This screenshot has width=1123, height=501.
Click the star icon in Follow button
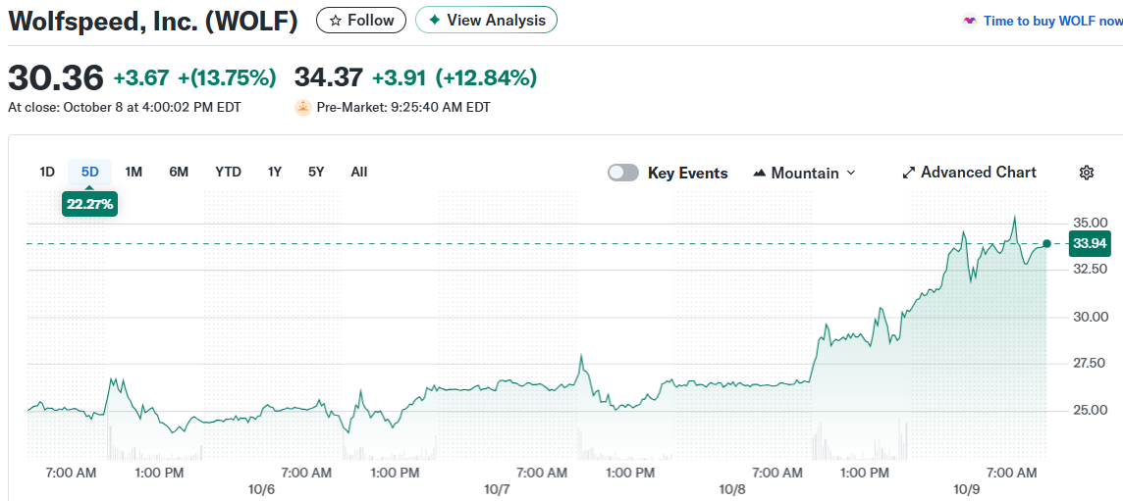coord(336,20)
